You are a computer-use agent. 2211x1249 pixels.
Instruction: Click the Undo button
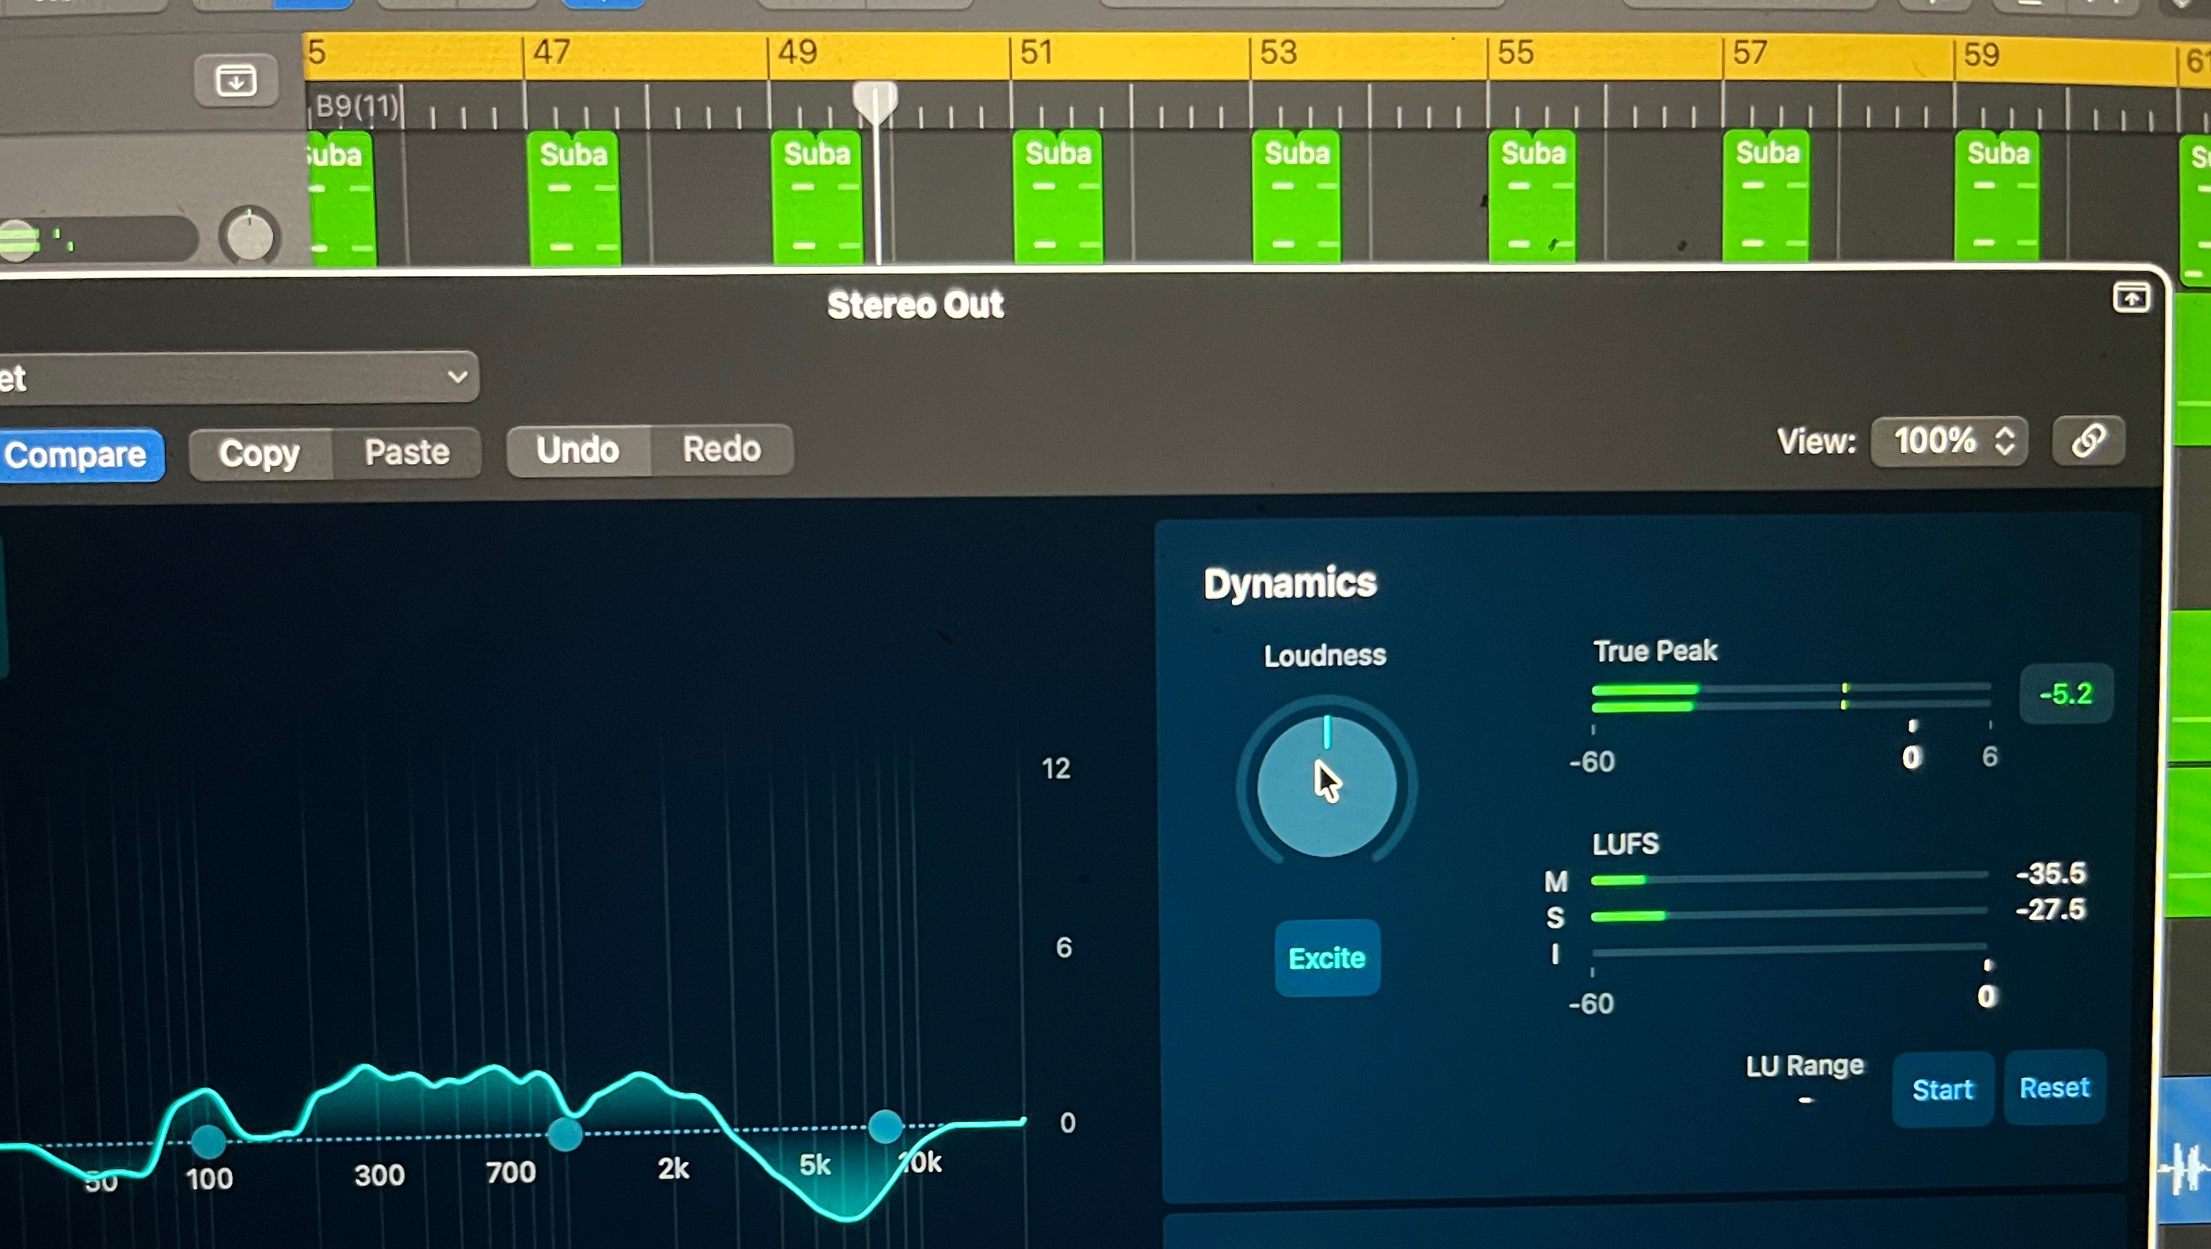pos(578,450)
